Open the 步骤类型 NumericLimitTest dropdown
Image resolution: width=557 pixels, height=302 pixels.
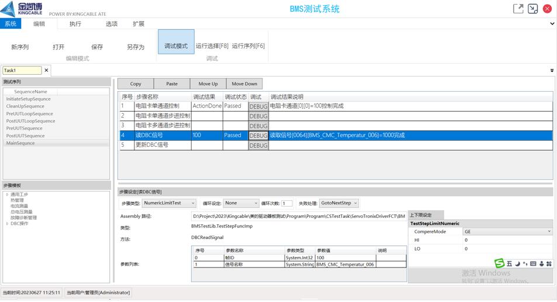click(171, 203)
